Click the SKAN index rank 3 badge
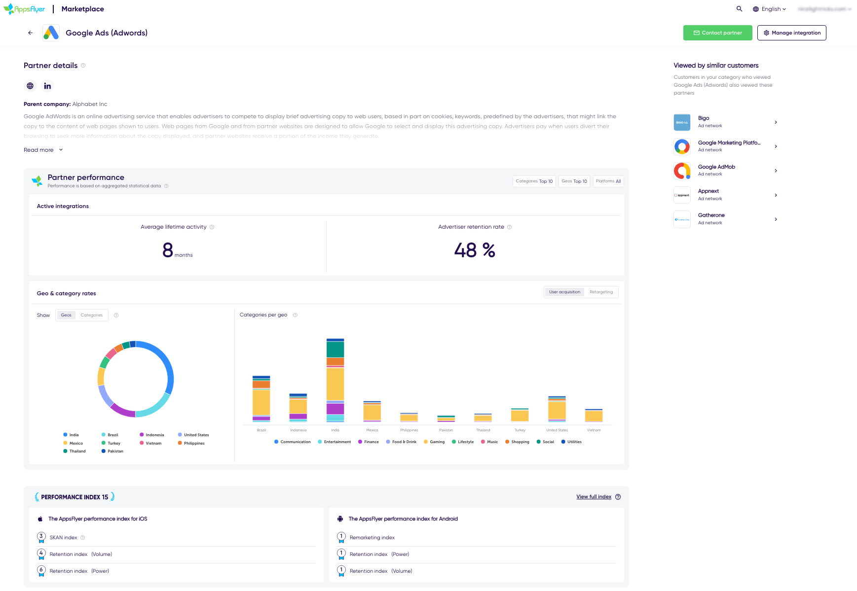This screenshot has width=857, height=591. click(x=41, y=537)
